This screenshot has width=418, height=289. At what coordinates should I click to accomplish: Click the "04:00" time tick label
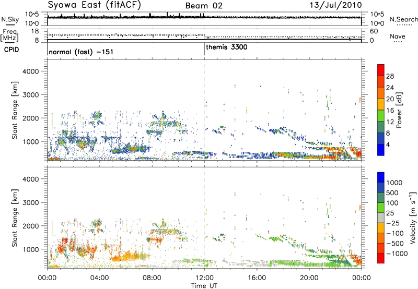tap(99, 278)
